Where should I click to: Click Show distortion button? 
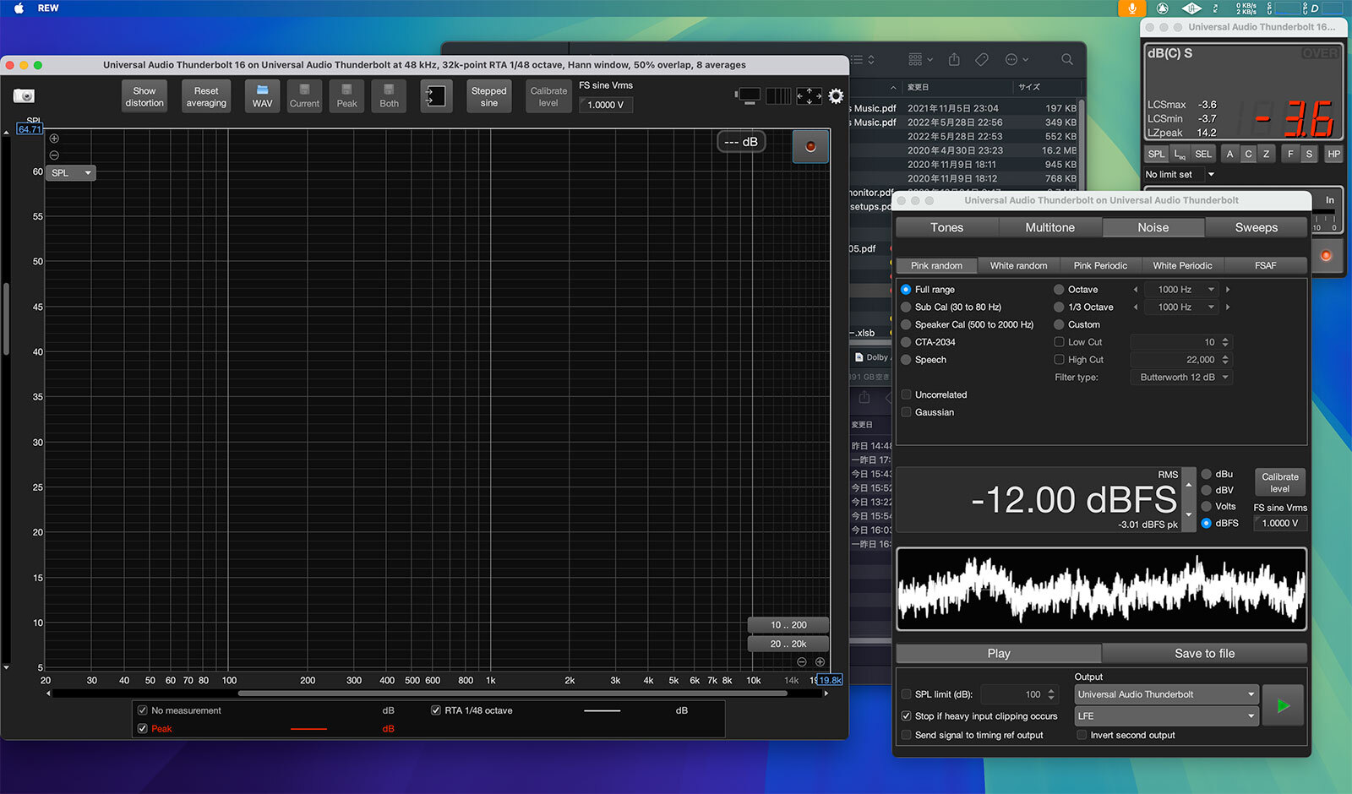(144, 97)
